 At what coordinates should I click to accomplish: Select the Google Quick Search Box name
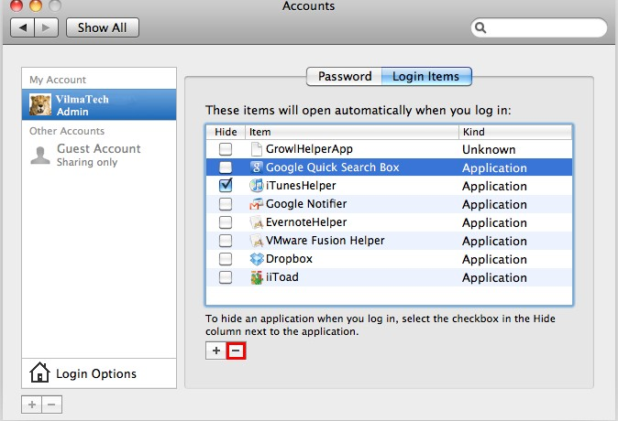[333, 167]
